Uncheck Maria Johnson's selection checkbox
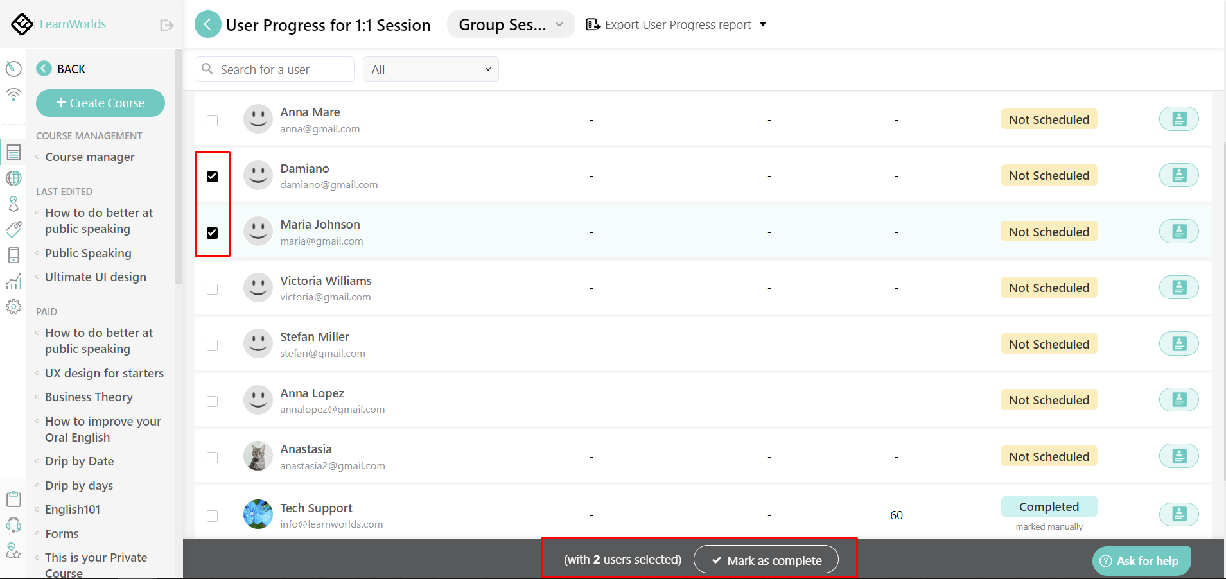 point(213,233)
